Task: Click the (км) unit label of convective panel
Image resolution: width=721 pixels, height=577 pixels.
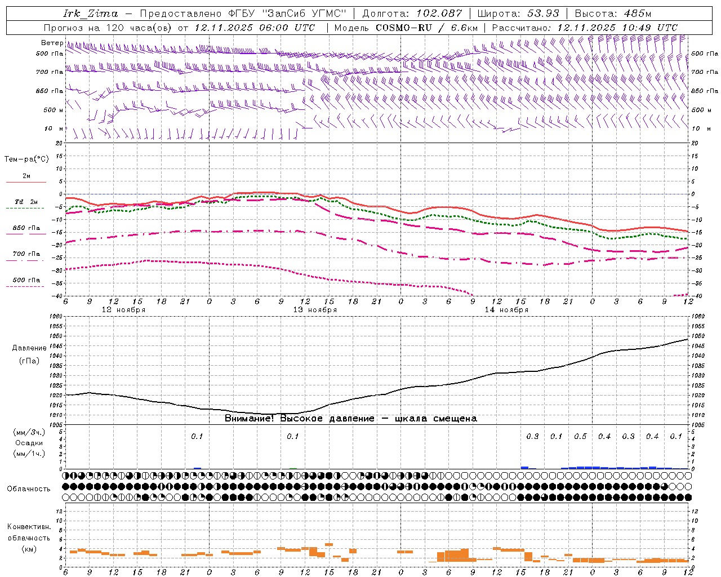Action: [x=29, y=549]
